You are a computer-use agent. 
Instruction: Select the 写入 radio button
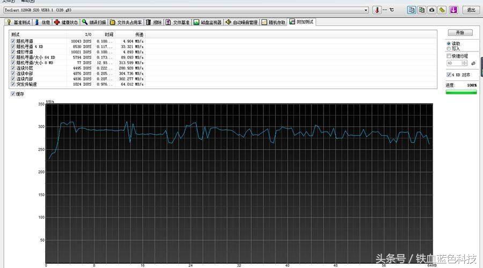(x=449, y=48)
